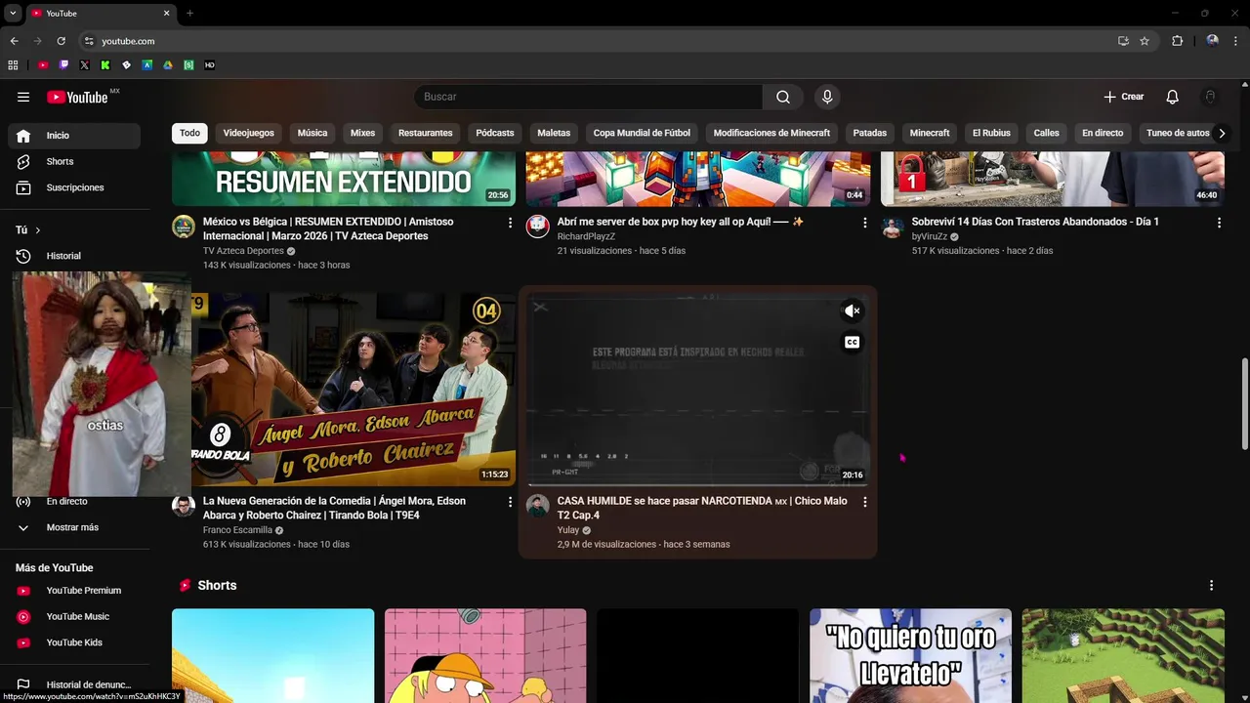Open a new browser tab

[189, 13]
